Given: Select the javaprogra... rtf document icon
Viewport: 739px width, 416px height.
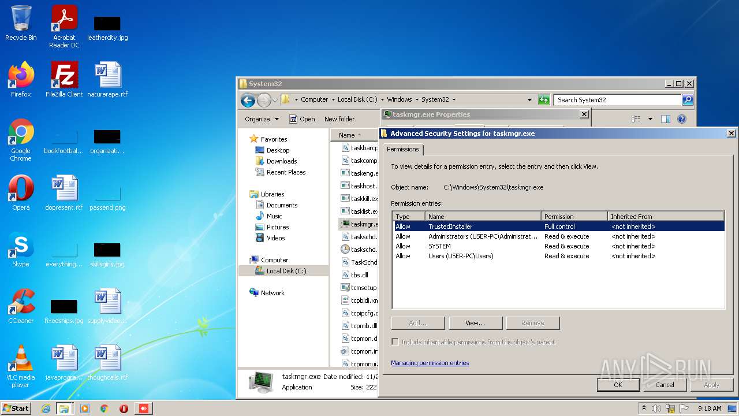Looking at the screenshot, I should pyautogui.click(x=64, y=362).
